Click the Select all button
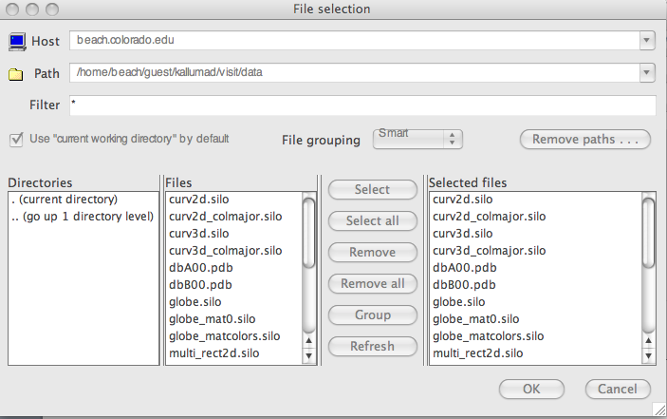The width and height of the screenshot is (667, 419). point(373,221)
